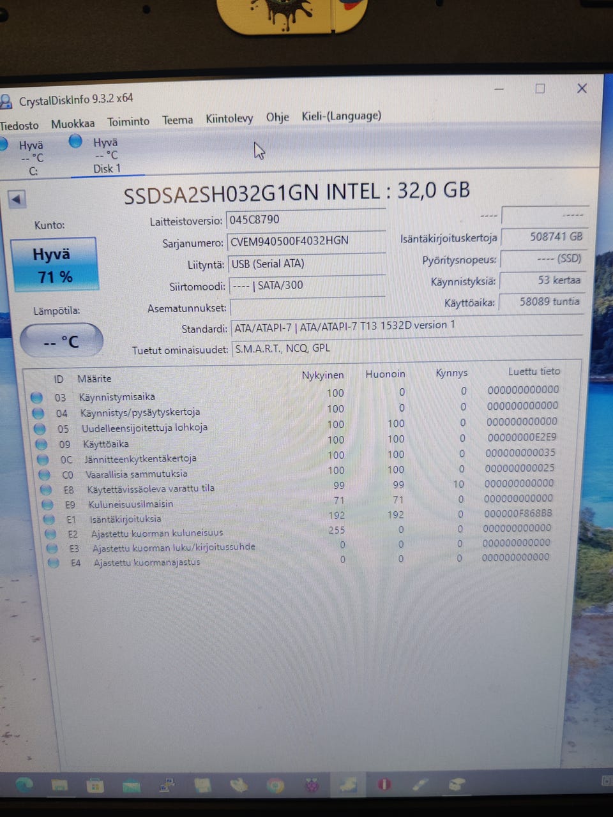The height and width of the screenshot is (817, 613).
Task: Click the status circle for attribute C0
Action: click(45, 475)
